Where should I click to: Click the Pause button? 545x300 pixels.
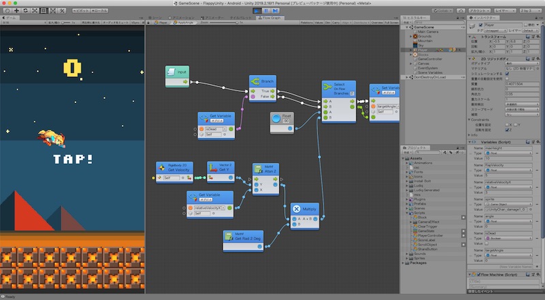pos(266,11)
